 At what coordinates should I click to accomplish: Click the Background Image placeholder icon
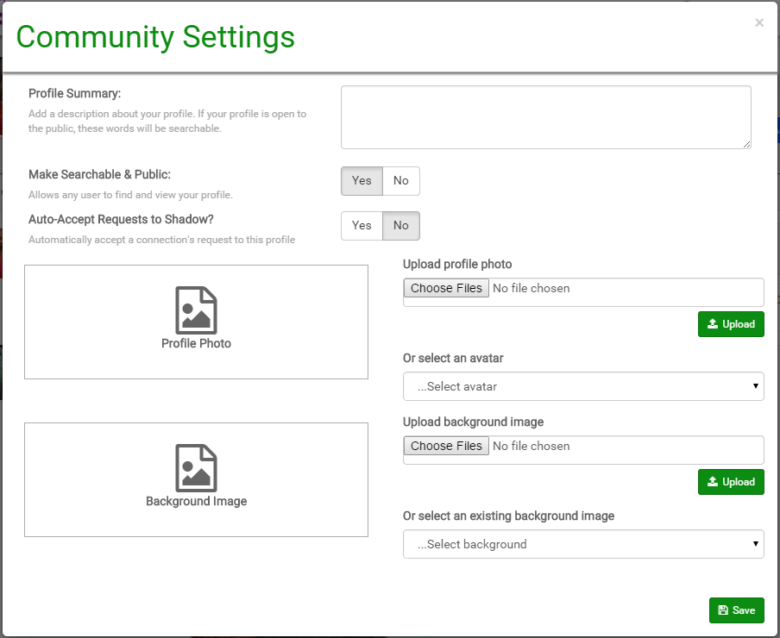196,467
